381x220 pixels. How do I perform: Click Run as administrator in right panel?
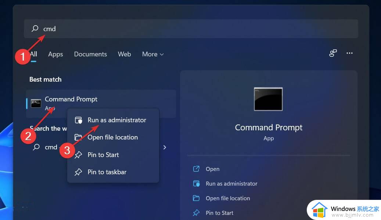pos(231,184)
